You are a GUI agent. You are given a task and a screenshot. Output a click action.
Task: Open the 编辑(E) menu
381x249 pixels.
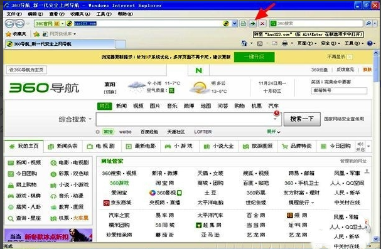coord(36,14)
